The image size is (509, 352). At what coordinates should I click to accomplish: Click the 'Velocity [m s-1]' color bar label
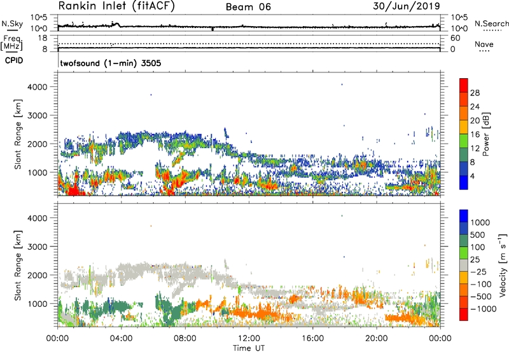(x=503, y=265)
